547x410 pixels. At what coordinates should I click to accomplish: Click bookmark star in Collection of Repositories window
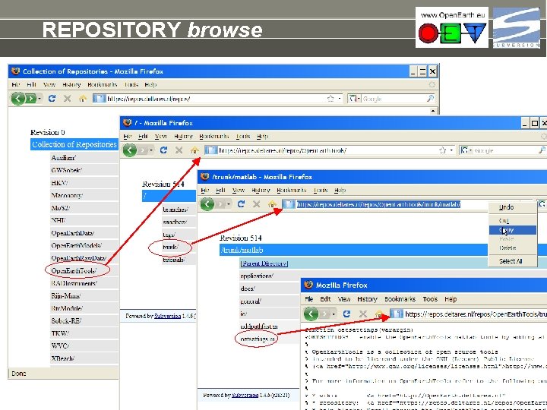point(330,99)
